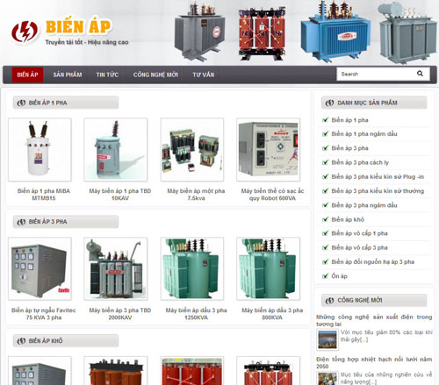Click the red lightning bolt site logo
The image size is (439, 385).
(25, 32)
